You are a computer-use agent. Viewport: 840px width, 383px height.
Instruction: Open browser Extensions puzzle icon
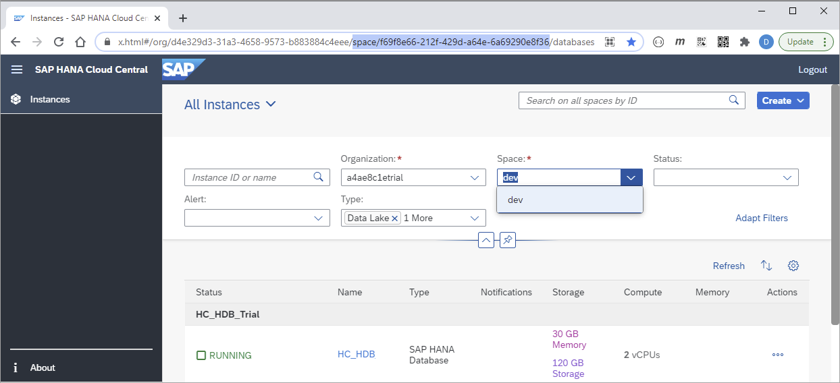(745, 42)
